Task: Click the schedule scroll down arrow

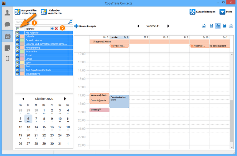Action: pyautogui.click(x=232, y=148)
